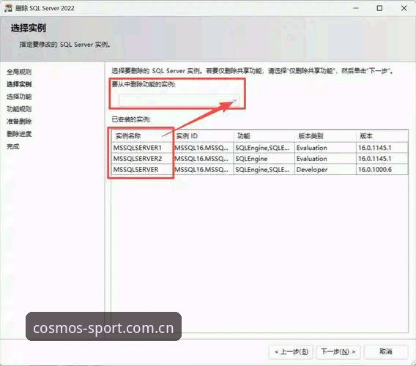416x366 pixels.
Task: Click features cell in MSSQLSERVER row
Action: 264,170
